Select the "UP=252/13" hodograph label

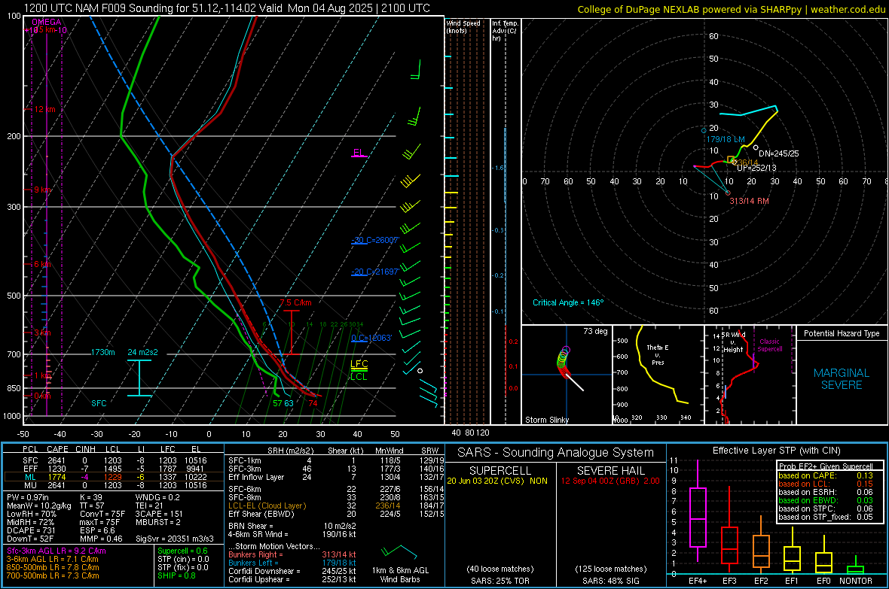click(756, 169)
